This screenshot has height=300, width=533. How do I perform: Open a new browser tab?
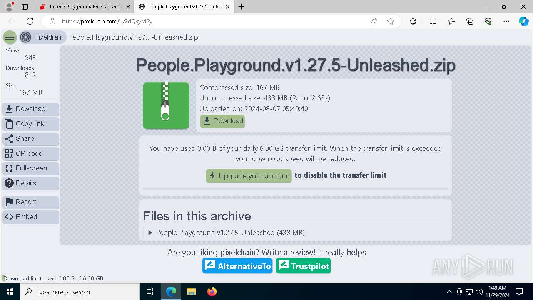(242, 7)
